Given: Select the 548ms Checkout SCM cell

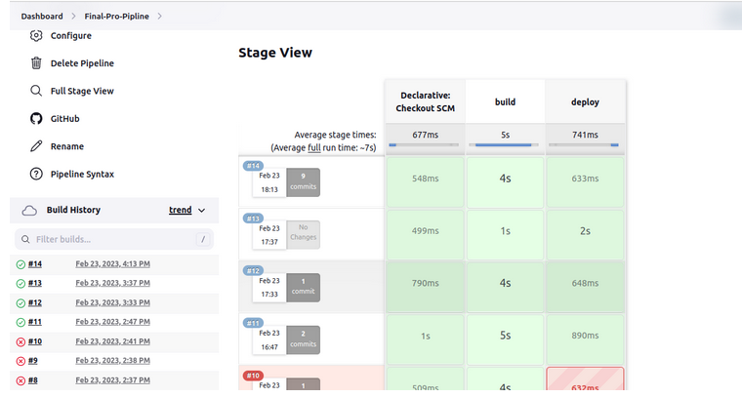Looking at the screenshot, I should pyautogui.click(x=425, y=182).
